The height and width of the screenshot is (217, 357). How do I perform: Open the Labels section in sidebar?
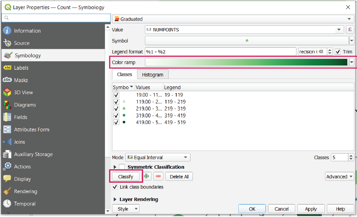(21, 68)
